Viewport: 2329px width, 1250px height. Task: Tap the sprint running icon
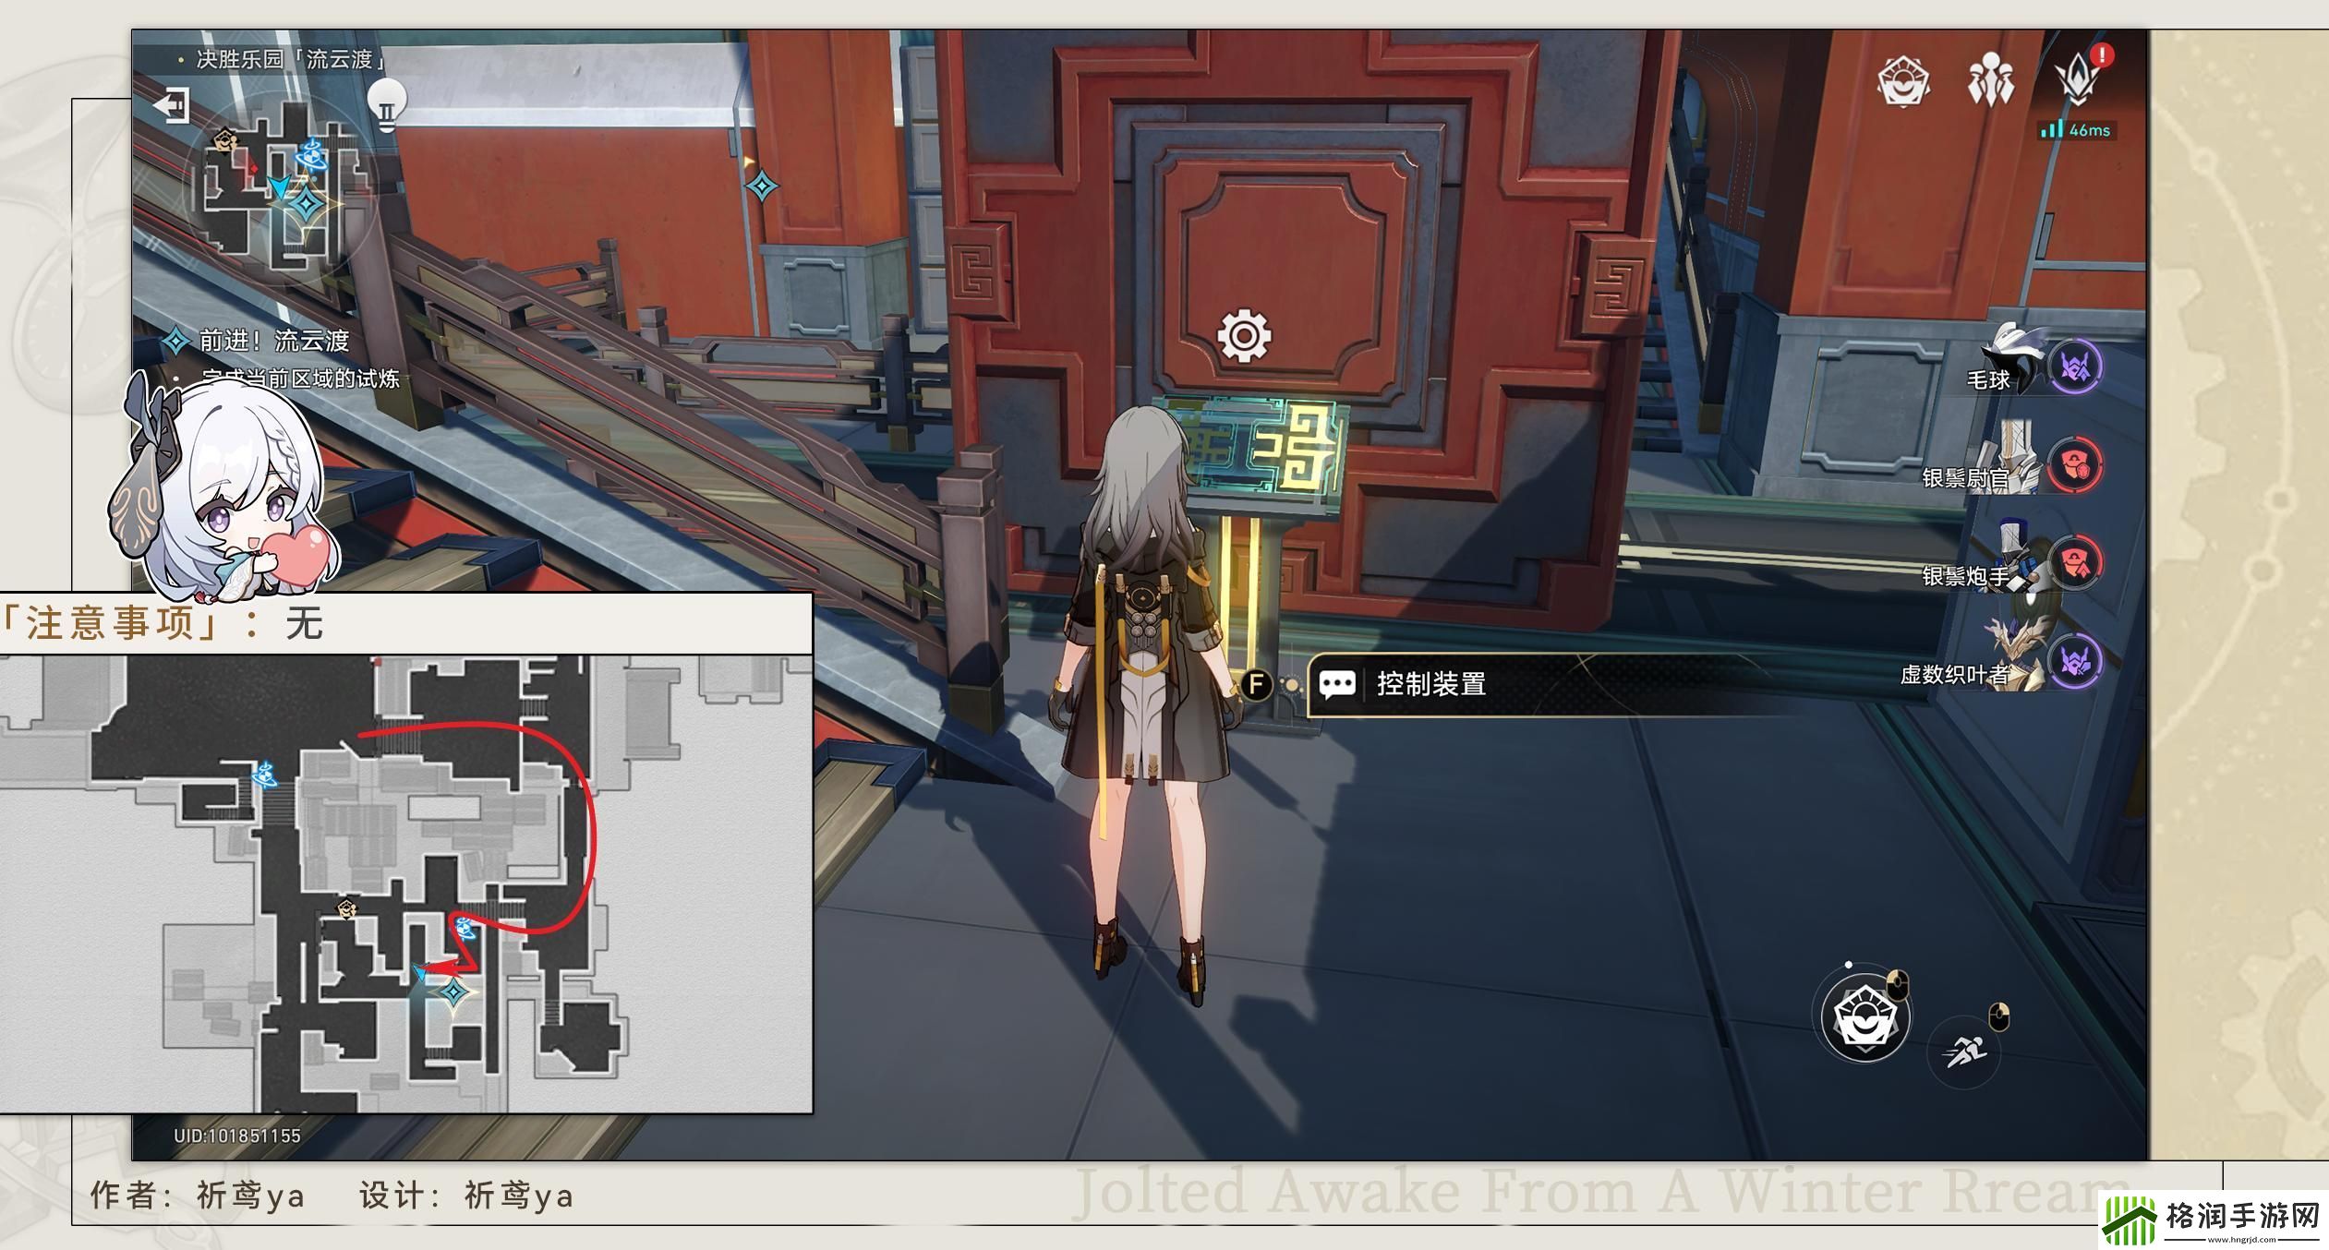coord(1965,1052)
